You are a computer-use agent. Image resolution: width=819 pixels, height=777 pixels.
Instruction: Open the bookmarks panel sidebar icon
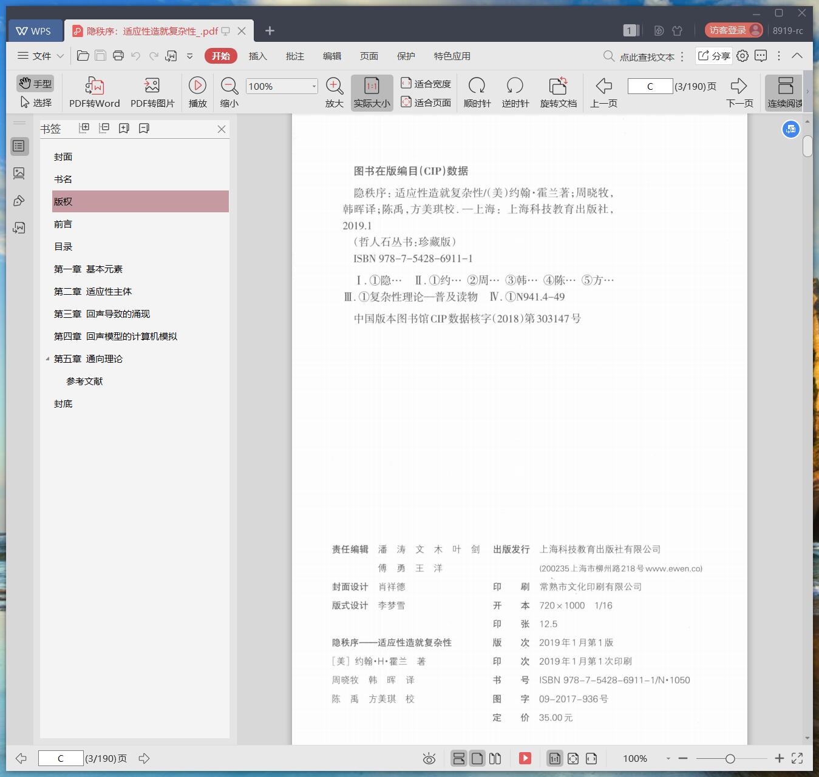click(19, 146)
